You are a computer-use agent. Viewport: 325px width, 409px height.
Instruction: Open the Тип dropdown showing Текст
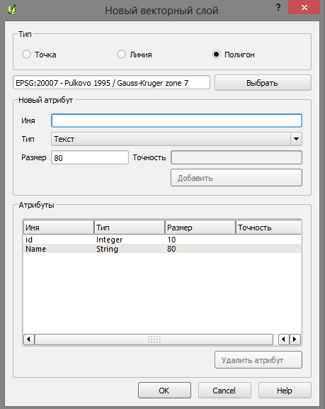(177, 139)
